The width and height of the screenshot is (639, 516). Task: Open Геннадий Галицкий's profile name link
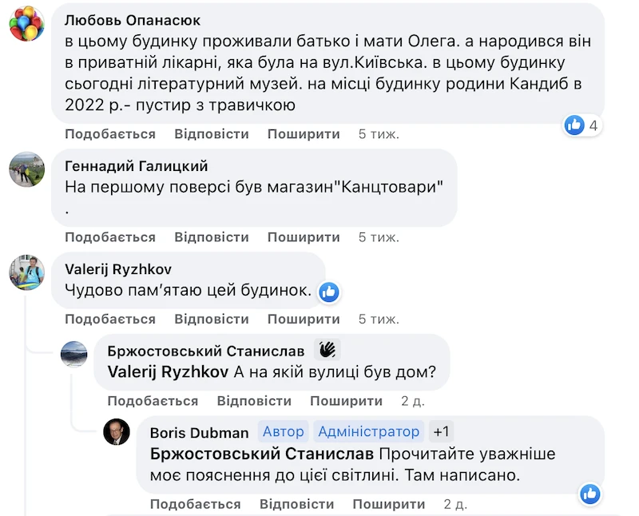[x=136, y=166]
